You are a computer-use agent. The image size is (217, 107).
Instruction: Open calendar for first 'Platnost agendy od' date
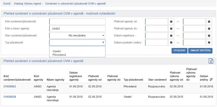point(171,22)
